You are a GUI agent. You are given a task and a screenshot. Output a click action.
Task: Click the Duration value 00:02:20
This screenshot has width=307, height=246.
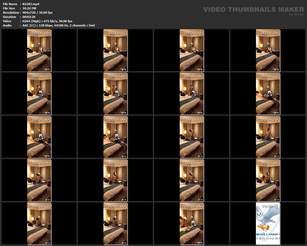[29, 17]
